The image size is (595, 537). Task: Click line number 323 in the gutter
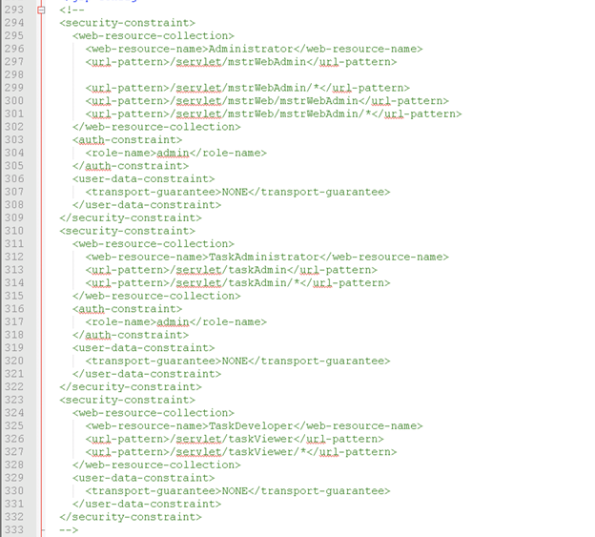click(x=14, y=400)
